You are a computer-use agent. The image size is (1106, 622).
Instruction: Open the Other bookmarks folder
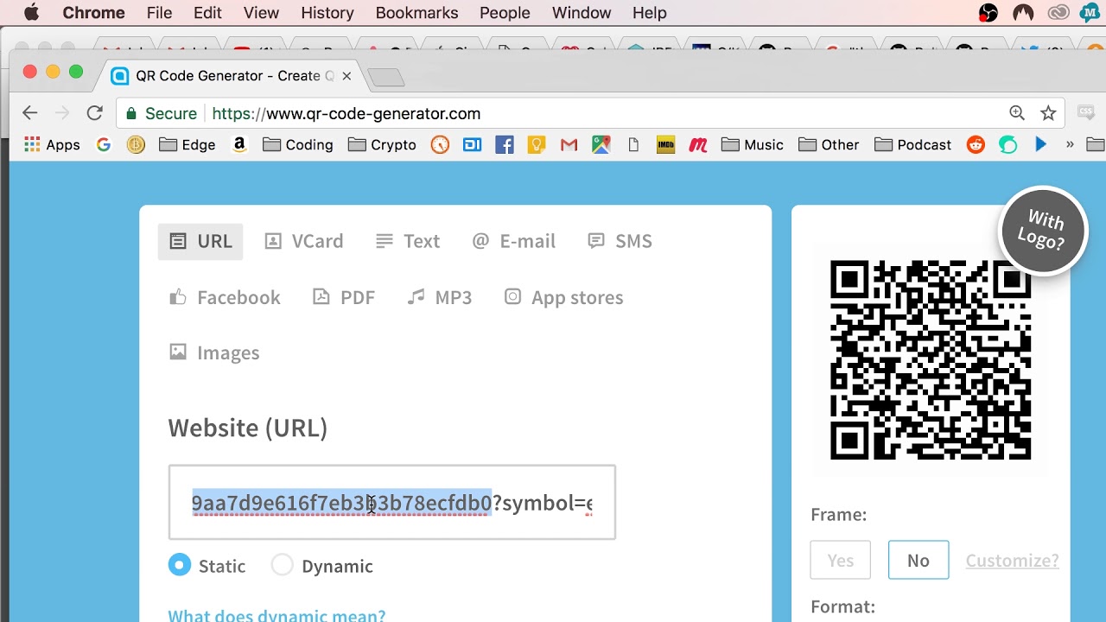829,145
